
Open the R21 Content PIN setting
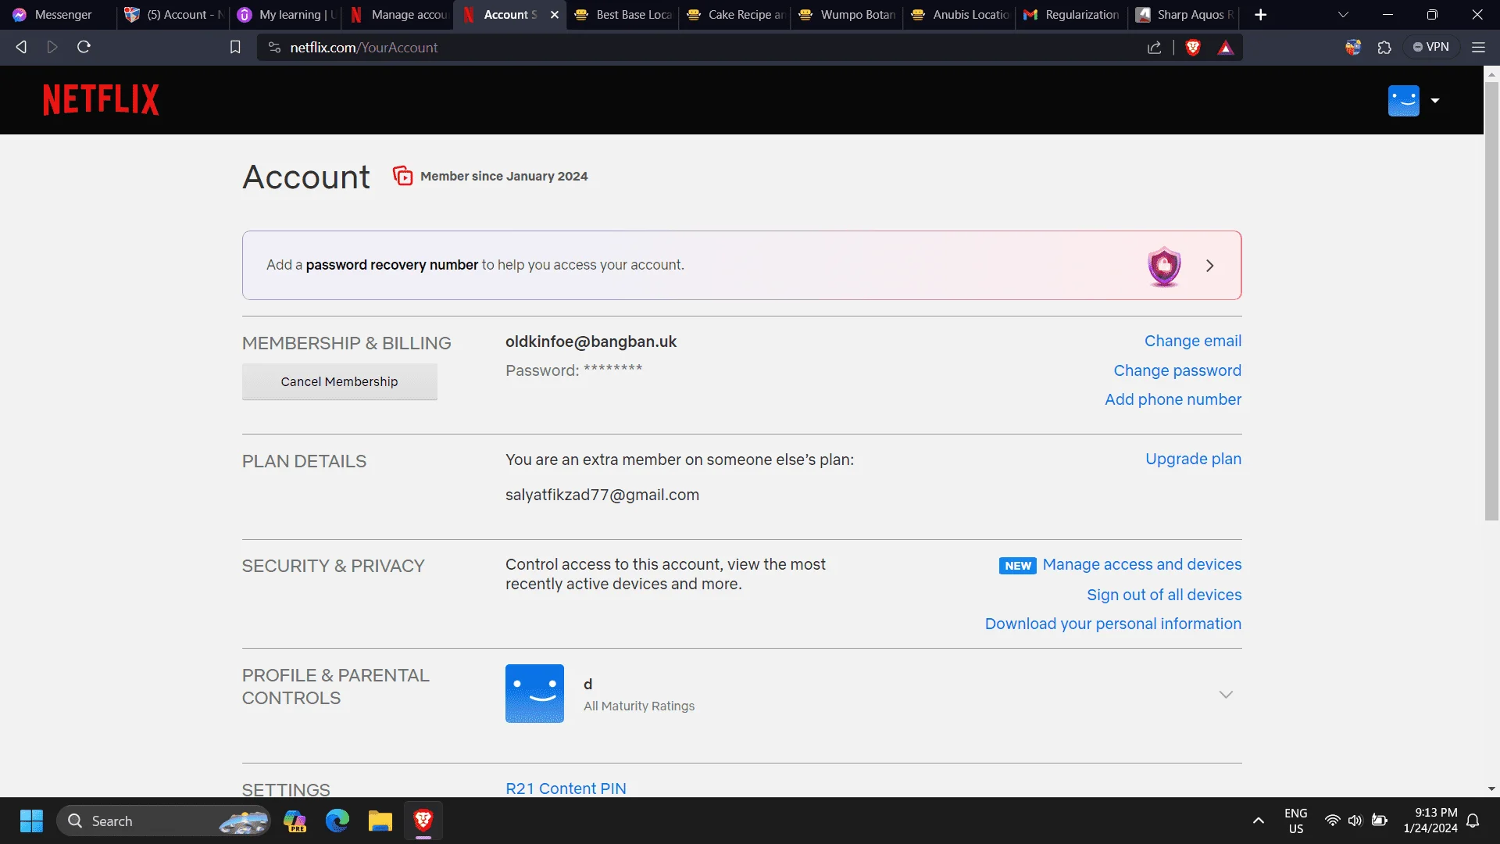pos(566,789)
